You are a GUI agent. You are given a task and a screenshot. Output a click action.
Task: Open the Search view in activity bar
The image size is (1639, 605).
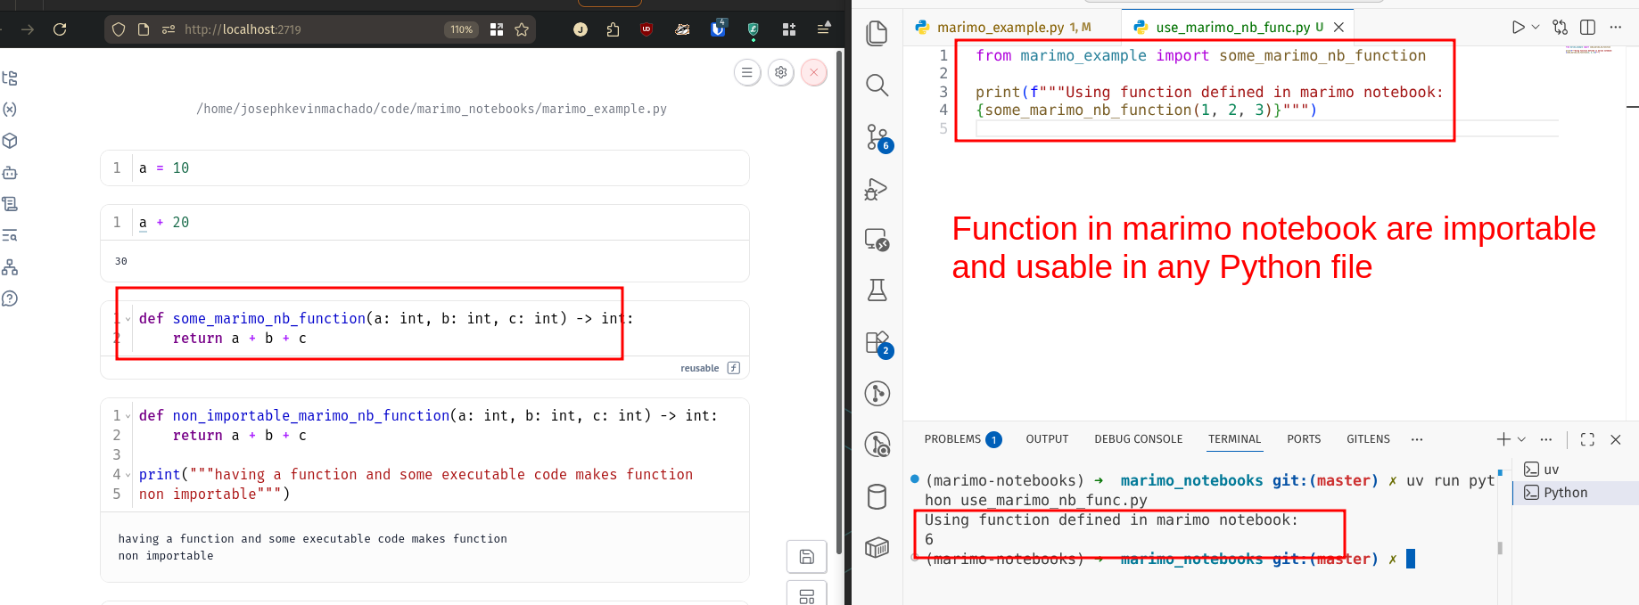pos(877,86)
